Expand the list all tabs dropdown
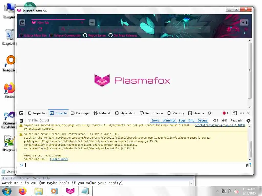This screenshot has width=262, height=196. point(244,22)
